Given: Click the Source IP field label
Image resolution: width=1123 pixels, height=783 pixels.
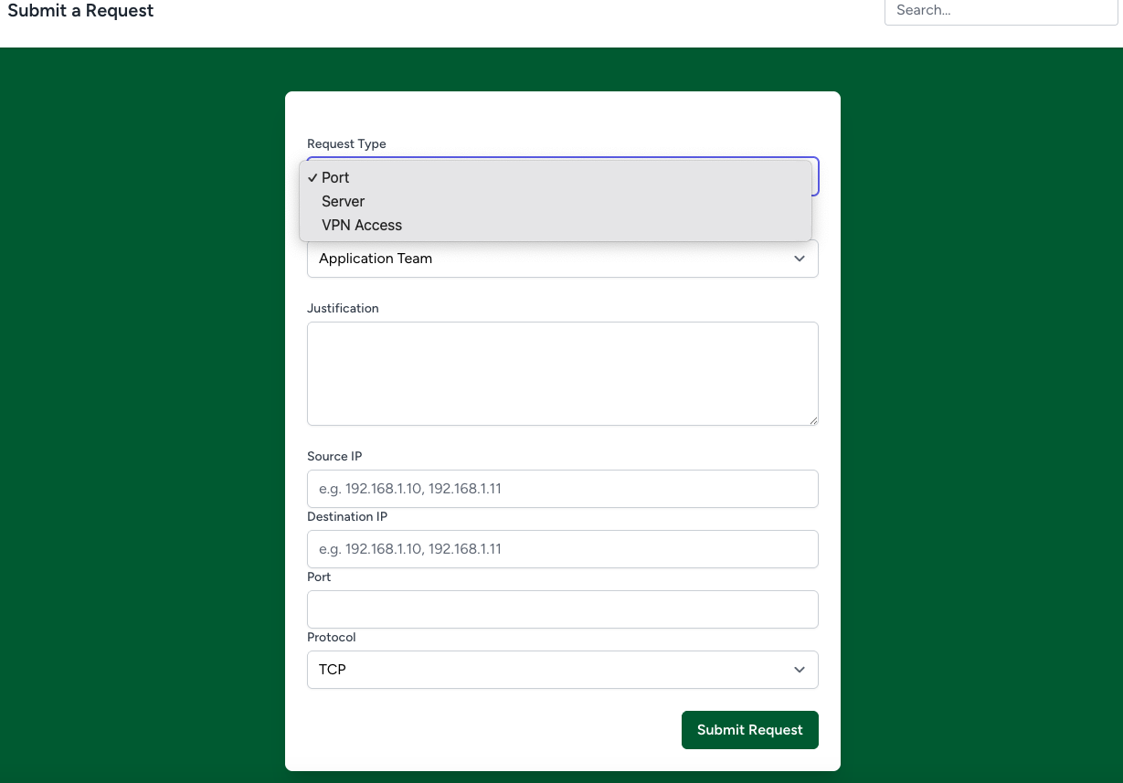Looking at the screenshot, I should coord(334,457).
